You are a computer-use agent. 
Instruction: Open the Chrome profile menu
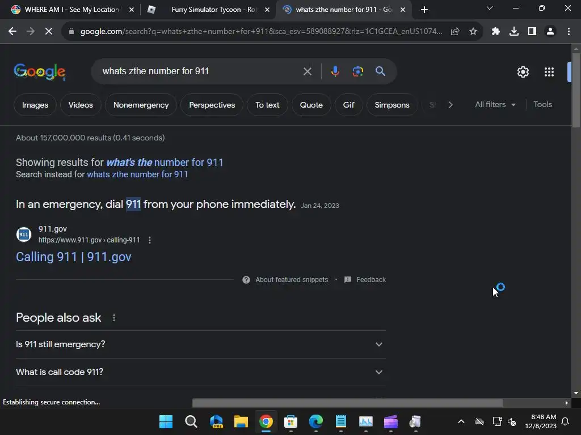(550, 32)
